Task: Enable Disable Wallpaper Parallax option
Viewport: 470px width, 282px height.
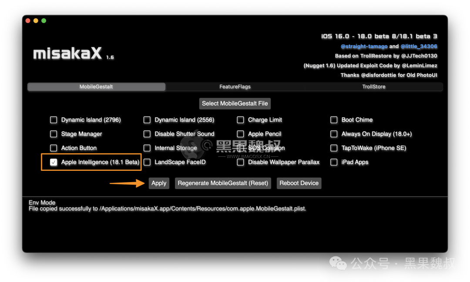Action: point(240,162)
